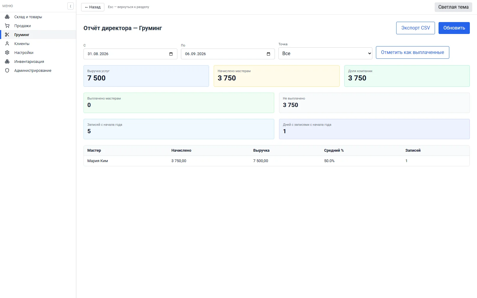477x298 pixels.
Task: Click the gear Настройки icon
Action: click(7, 53)
